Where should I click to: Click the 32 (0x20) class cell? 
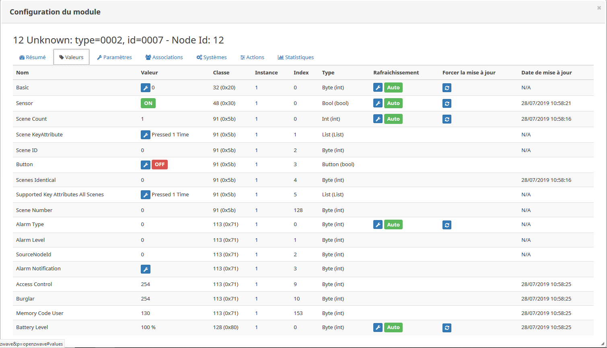[x=224, y=88]
